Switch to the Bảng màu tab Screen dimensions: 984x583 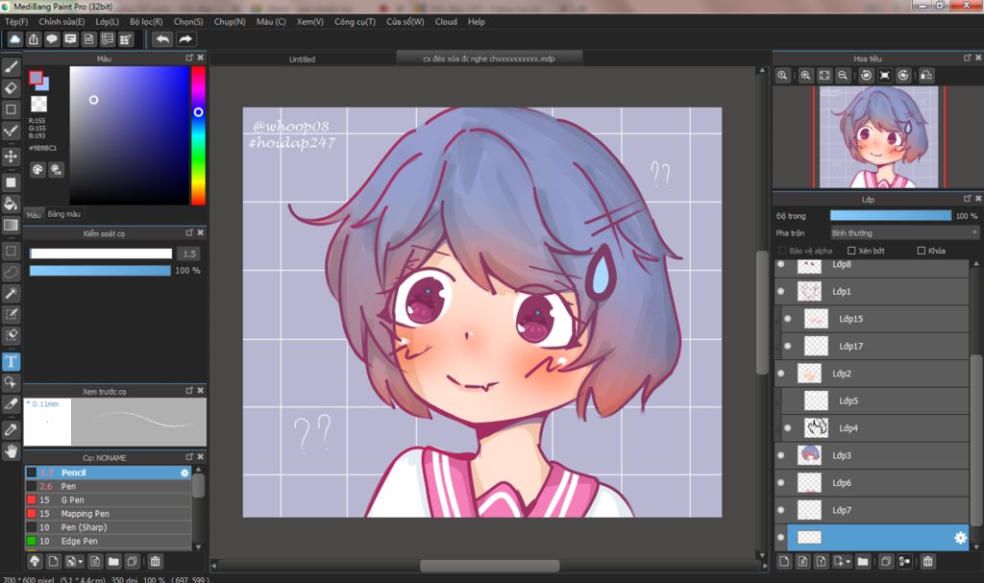tap(64, 214)
